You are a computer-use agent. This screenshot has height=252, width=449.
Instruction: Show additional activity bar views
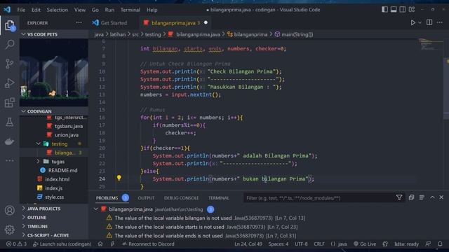tap(9, 160)
